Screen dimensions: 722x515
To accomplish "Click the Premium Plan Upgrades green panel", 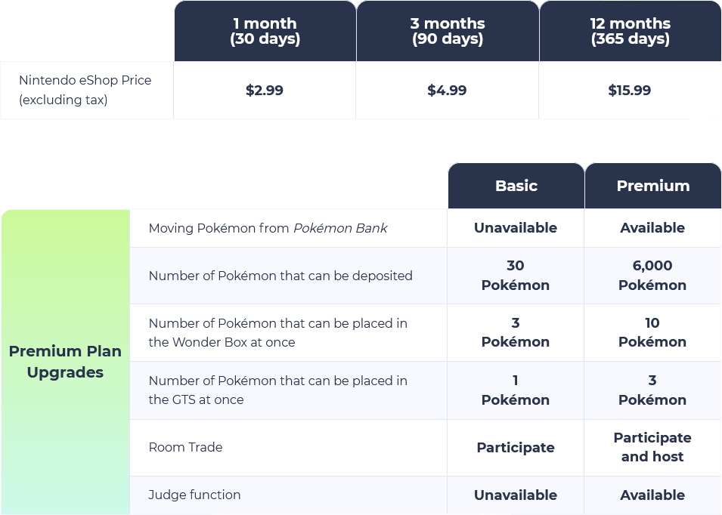I will coord(65,362).
